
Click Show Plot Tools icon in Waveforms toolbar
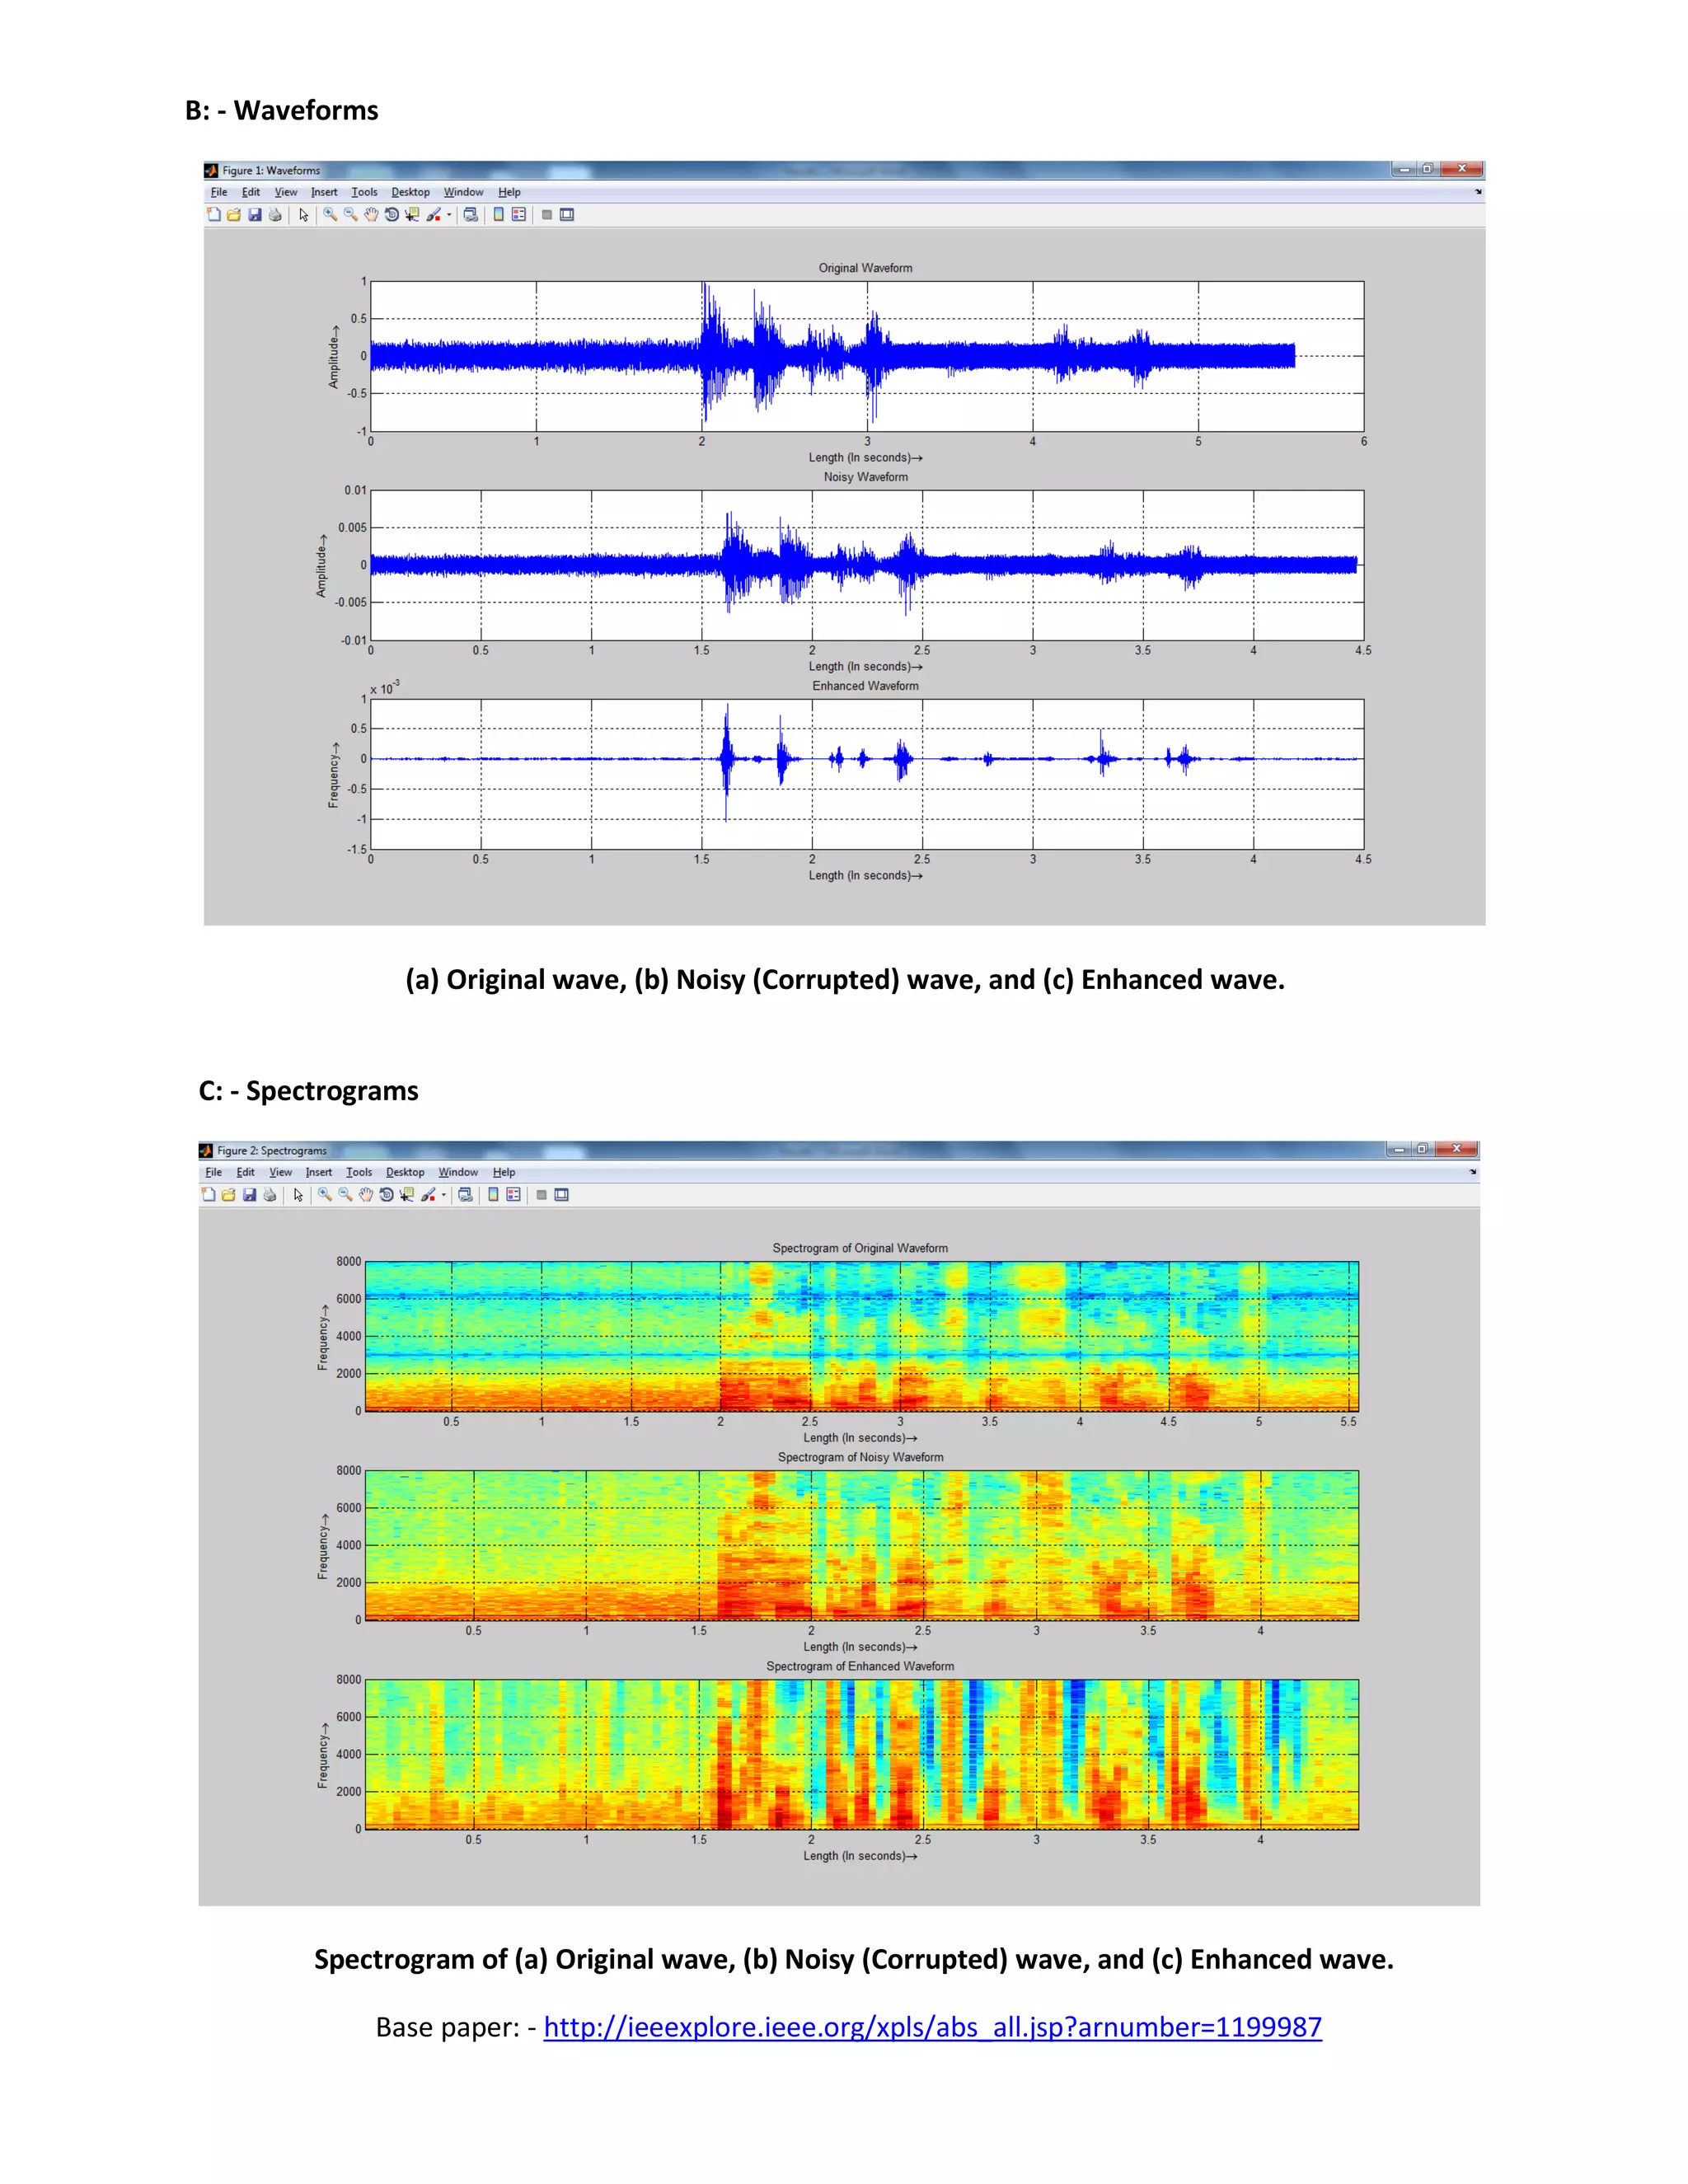coord(567,215)
